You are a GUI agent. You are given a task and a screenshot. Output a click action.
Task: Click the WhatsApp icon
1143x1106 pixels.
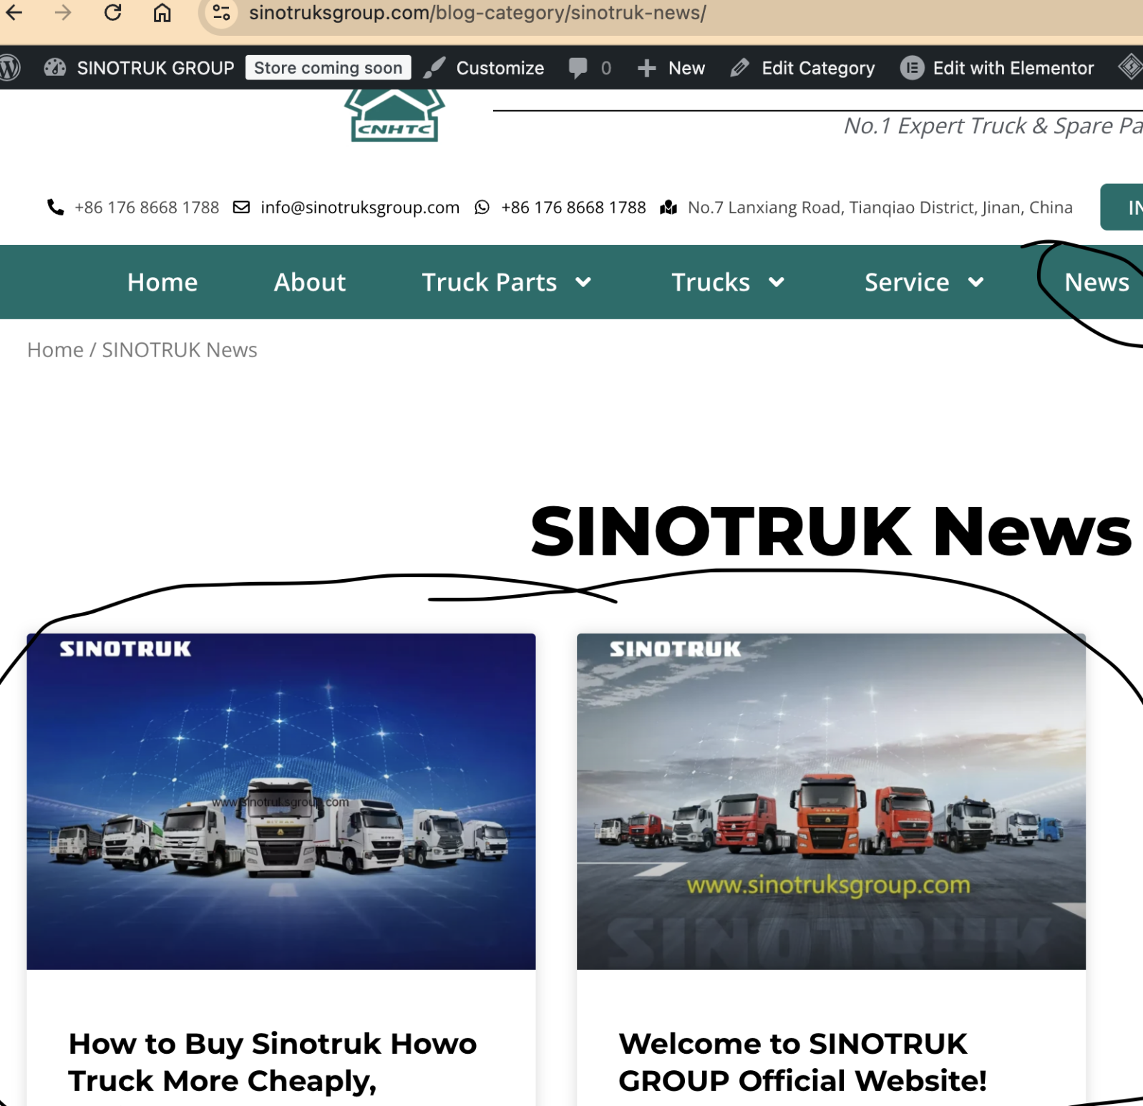[x=482, y=208]
